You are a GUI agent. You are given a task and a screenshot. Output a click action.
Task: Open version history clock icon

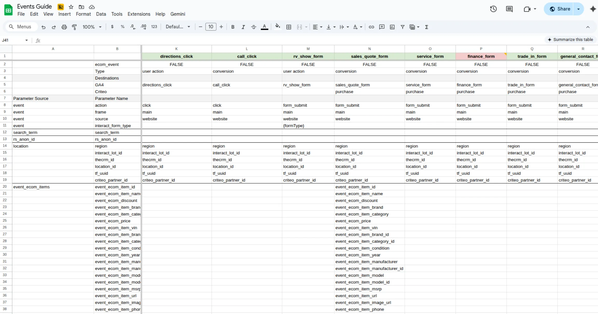point(493,9)
